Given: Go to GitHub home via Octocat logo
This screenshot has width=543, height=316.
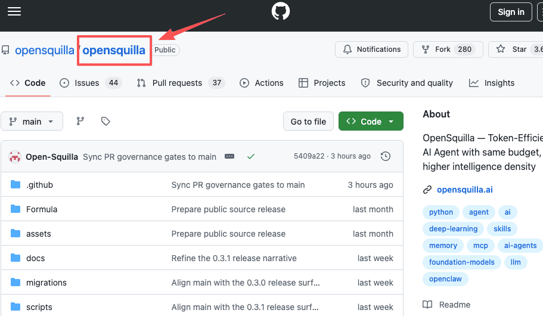Looking at the screenshot, I should [x=281, y=11].
